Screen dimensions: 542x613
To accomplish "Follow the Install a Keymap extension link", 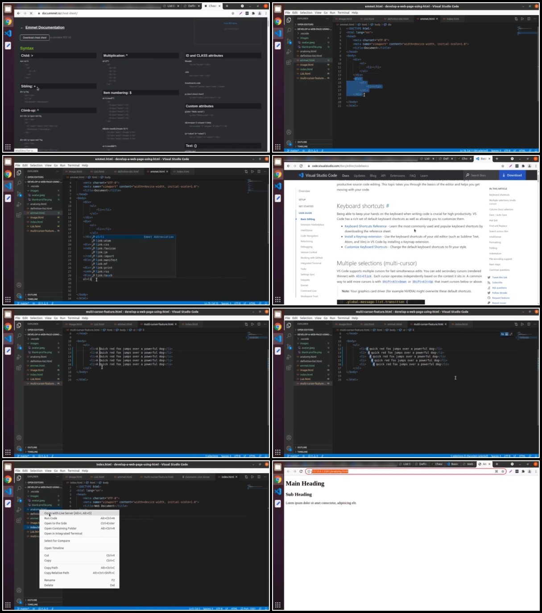I will point(363,237).
